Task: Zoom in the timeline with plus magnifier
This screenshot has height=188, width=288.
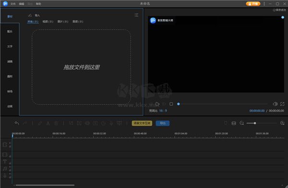Action: click(282, 123)
